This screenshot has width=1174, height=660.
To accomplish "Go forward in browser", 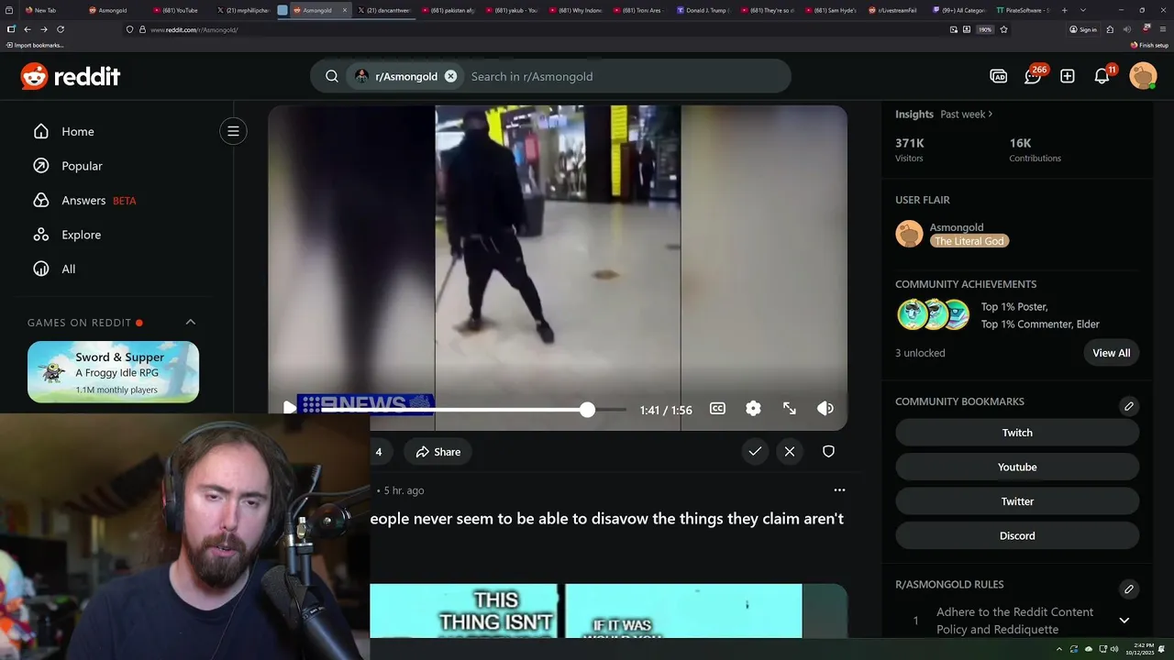I will (x=43, y=29).
